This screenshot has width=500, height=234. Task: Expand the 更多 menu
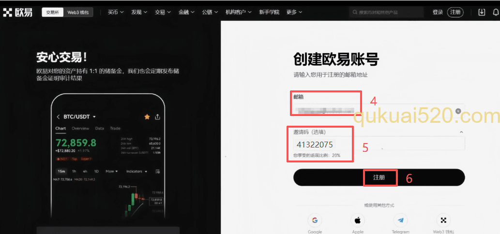tap(294, 13)
